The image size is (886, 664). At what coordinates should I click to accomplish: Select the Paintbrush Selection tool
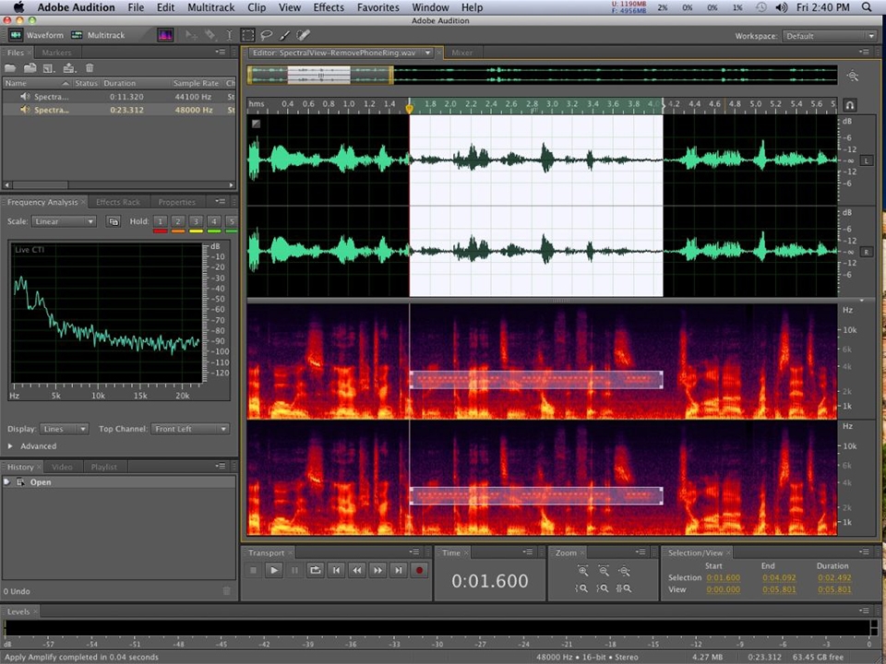[x=284, y=35]
